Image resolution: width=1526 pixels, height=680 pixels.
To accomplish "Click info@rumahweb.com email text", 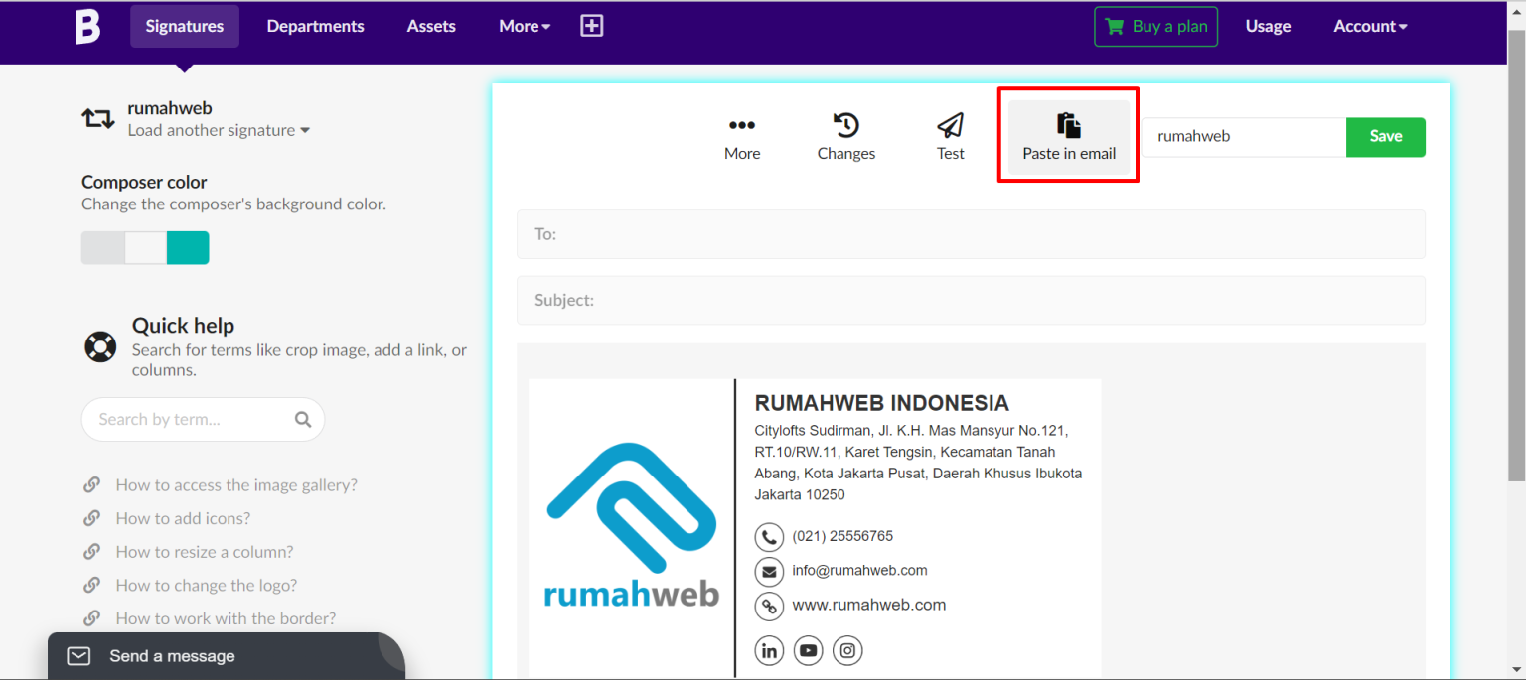I will pyautogui.click(x=859, y=570).
